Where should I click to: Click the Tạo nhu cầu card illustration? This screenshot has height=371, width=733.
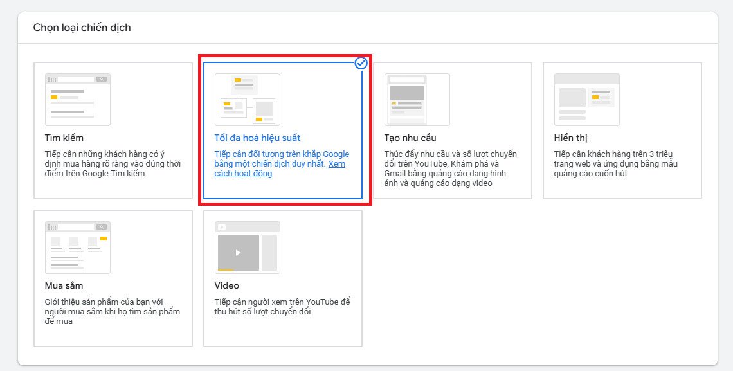click(417, 98)
